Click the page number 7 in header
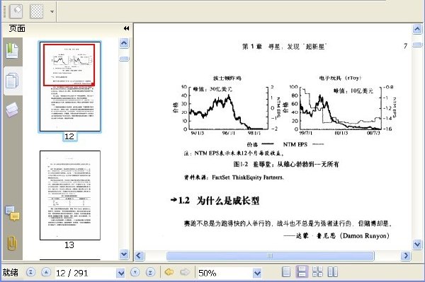 [x=405, y=46]
